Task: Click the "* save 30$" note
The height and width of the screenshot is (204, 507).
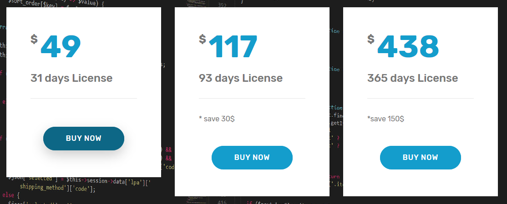Action: [x=217, y=119]
